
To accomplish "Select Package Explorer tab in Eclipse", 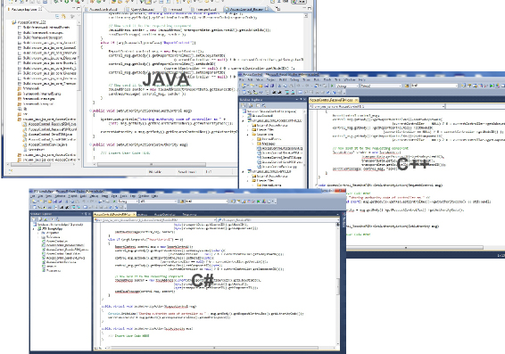I will click(24, 9).
